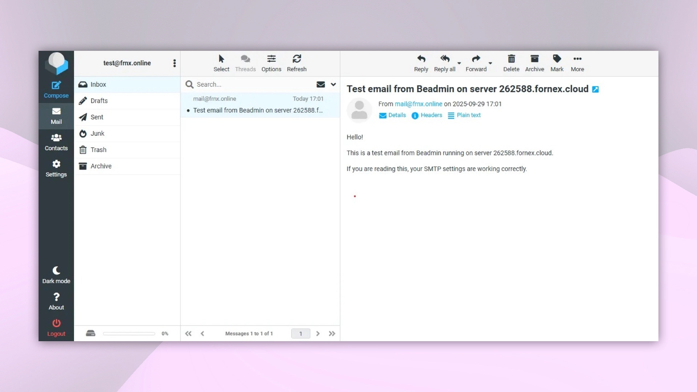Image resolution: width=697 pixels, height=392 pixels.
Task: Logout from the webmail
Action: click(x=56, y=327)
